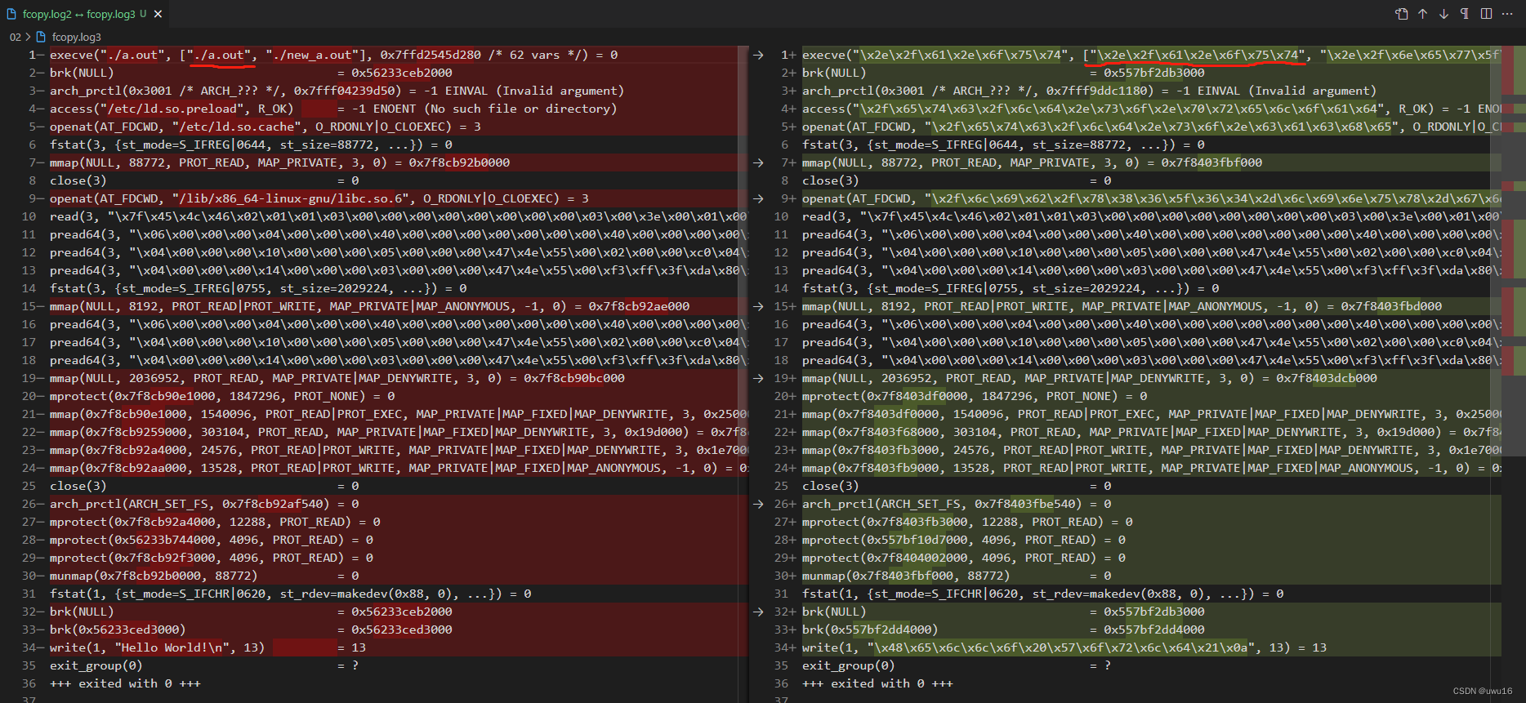
Task: Click the file icon on the diff tab
Action: (x=11, y=14)
